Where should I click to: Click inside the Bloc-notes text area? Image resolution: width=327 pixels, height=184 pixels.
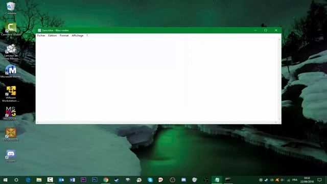point(157,80)
